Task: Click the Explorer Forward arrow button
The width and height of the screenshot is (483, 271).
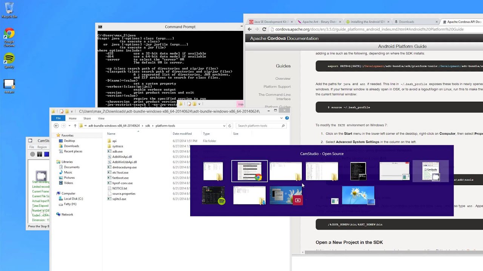Action: (63, 126)
